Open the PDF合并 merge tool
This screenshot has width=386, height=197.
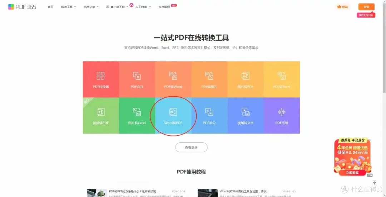click(137, 80)
